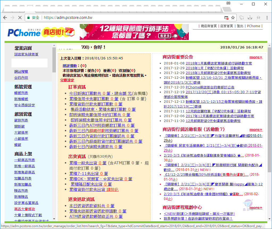
Task: Open the Chrome three-dot menu
Action: pyautogui.click(x=267, y=18)
